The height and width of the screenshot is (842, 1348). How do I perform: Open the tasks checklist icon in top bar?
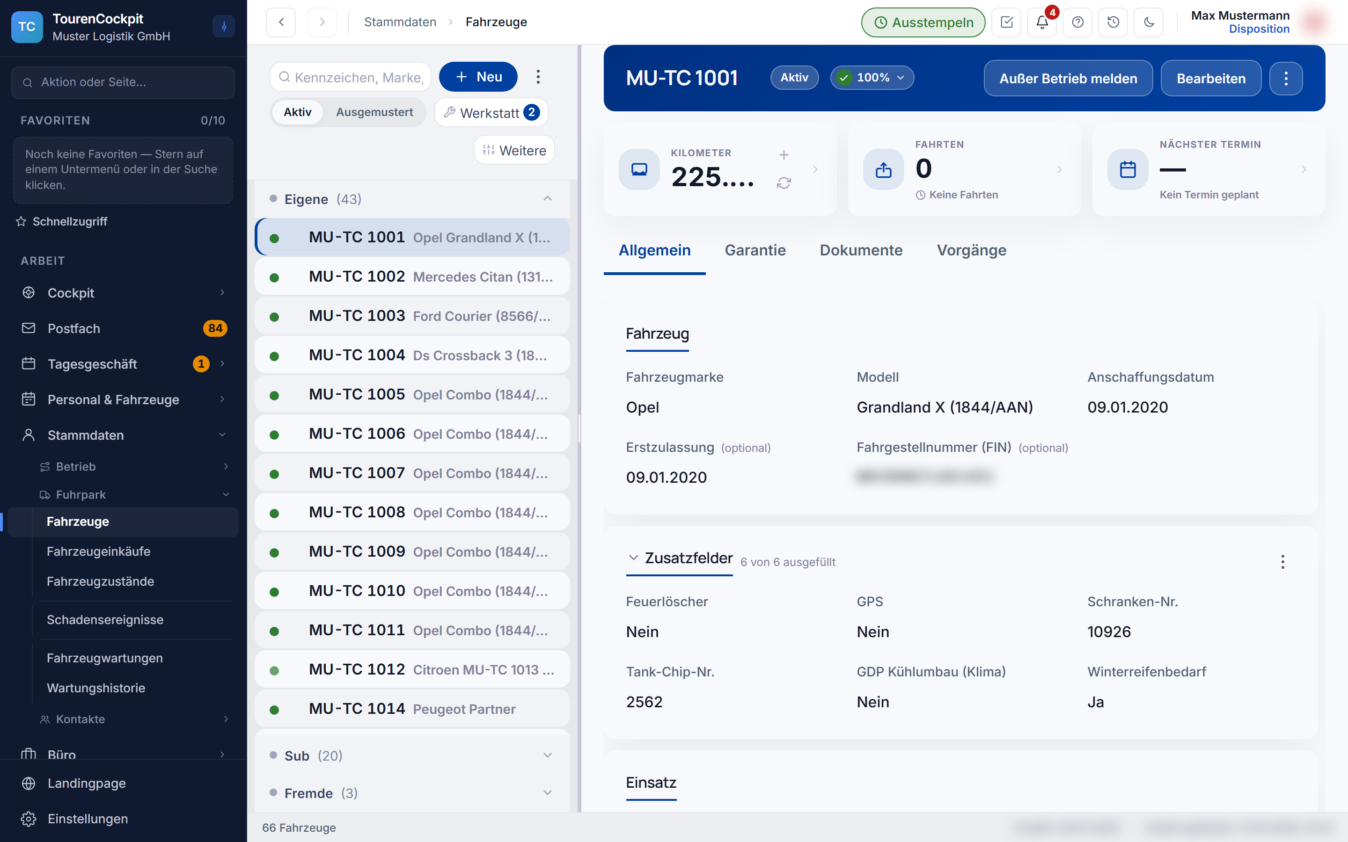[x=1006, y=22]
